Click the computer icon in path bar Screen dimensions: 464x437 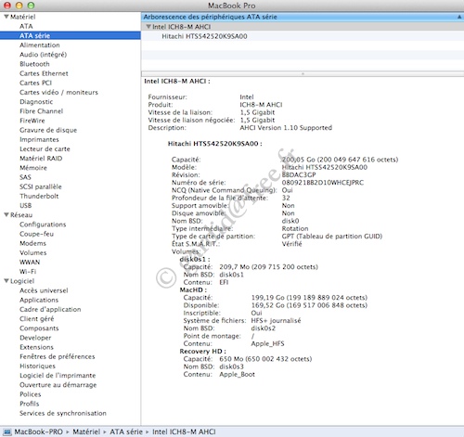[x=7, y=431]
